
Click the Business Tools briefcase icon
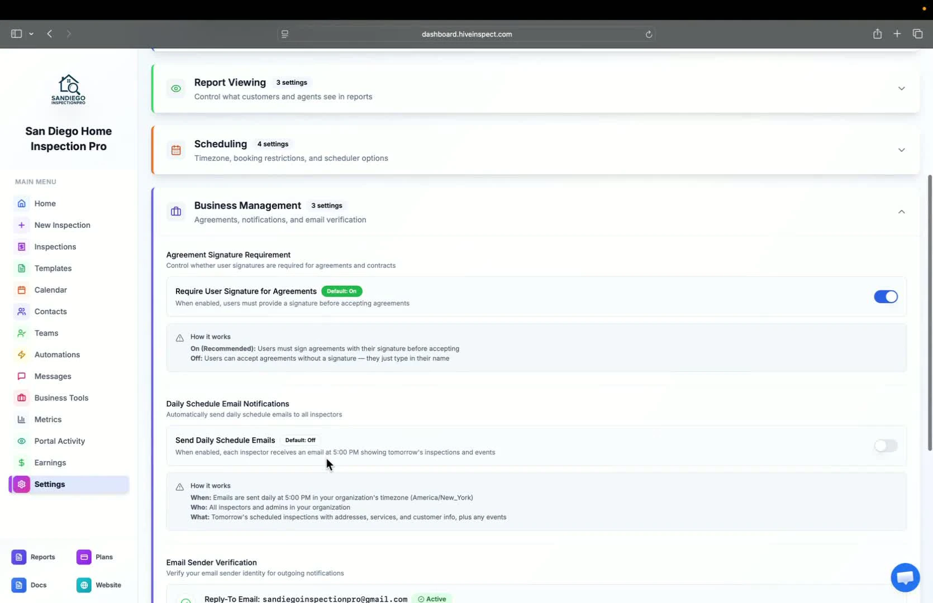coord(21,398)
